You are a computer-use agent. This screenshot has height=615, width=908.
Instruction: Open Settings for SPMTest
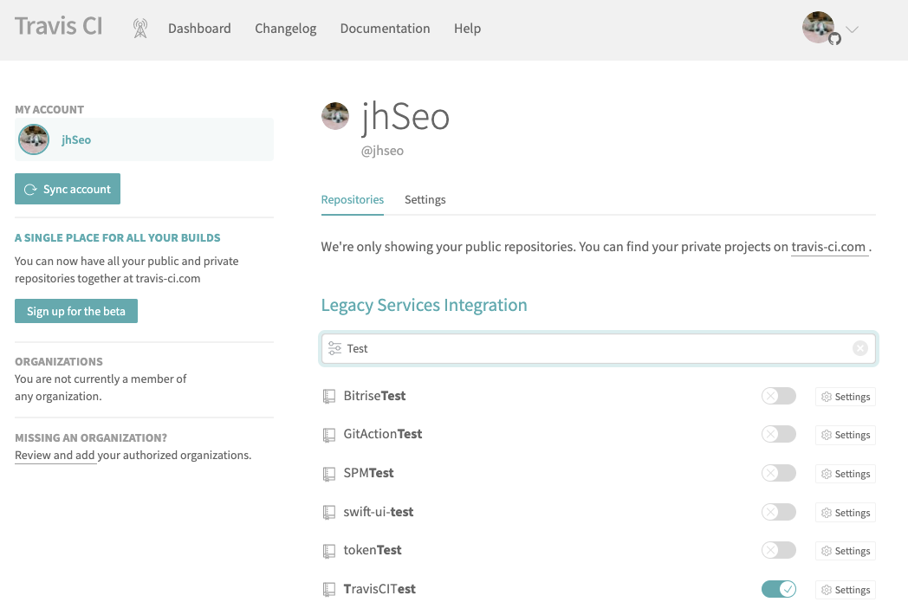(x=846, y=474)
